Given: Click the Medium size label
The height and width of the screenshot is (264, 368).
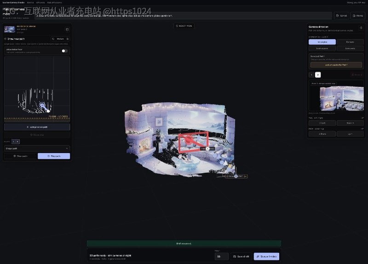Looking at the screenshot, I should tap(60, 39).
